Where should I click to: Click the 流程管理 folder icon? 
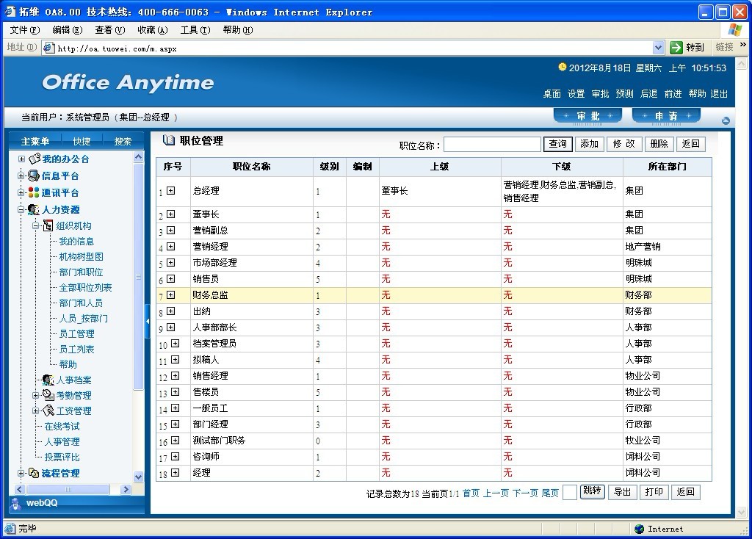coord(34,473)
